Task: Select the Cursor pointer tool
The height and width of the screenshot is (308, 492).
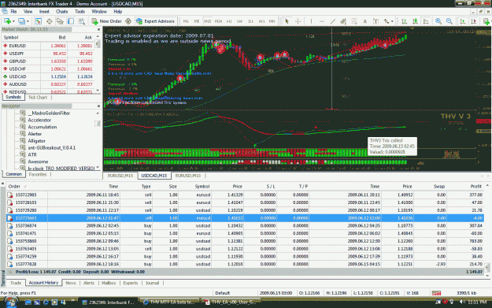Action: click(x=287, y=21)
